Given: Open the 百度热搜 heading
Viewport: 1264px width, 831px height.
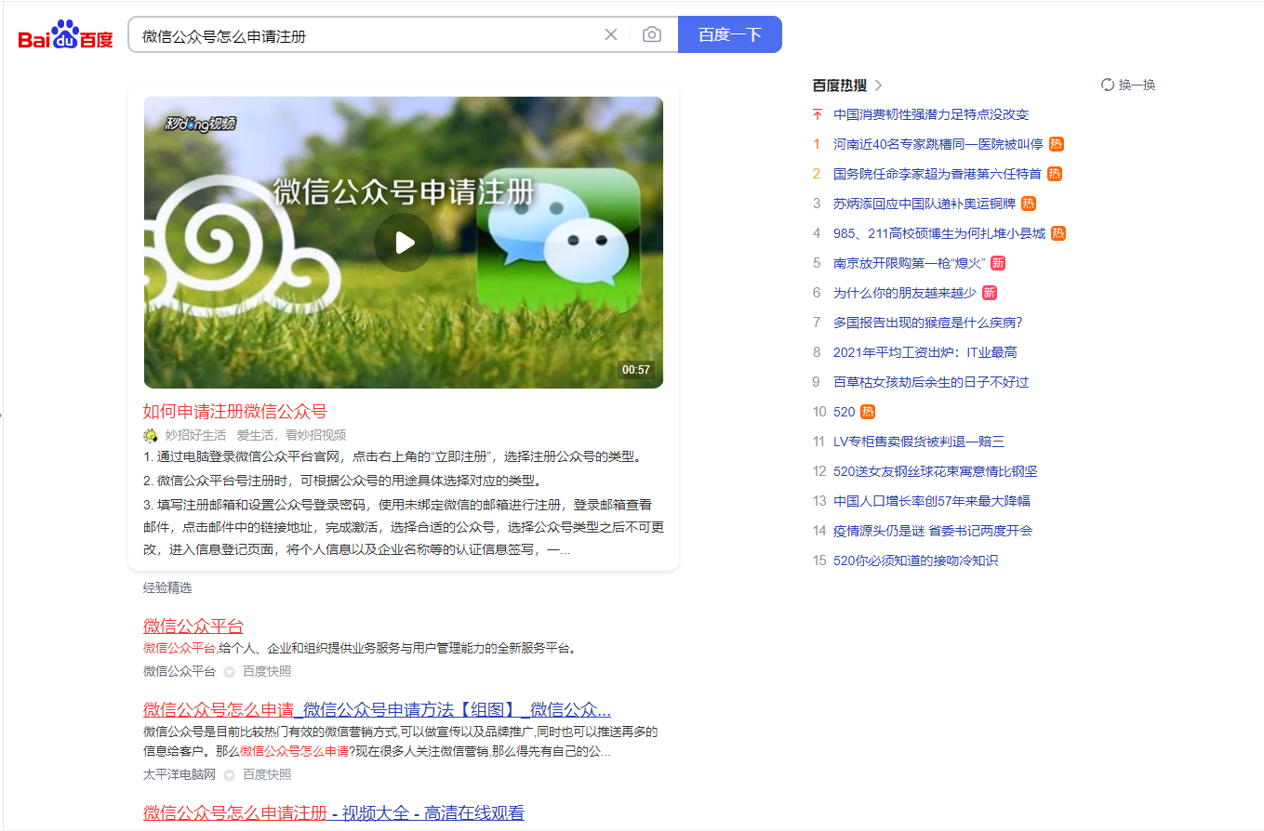Looking at the screenshot, I should (840, 86).
